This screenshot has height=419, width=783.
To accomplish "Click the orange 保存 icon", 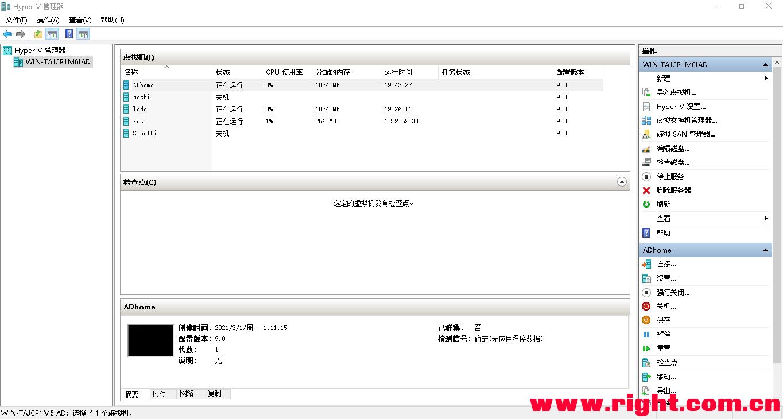I will (x=646, y=320).
